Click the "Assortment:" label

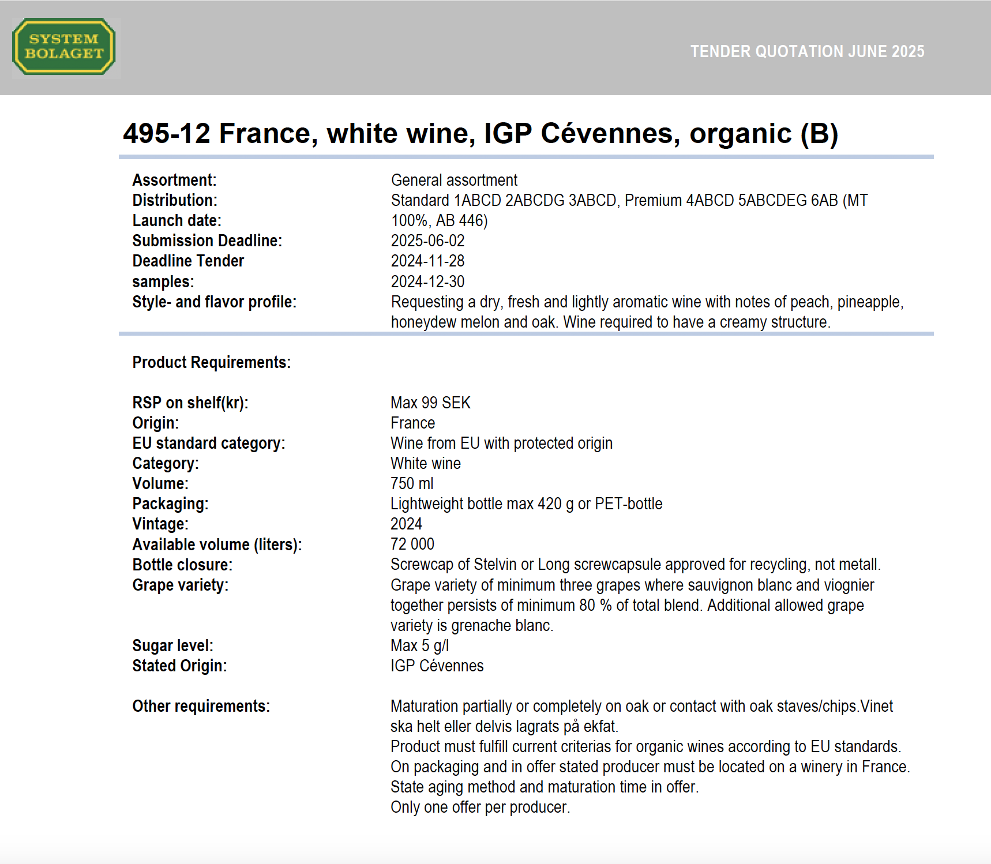pos(174,181)
